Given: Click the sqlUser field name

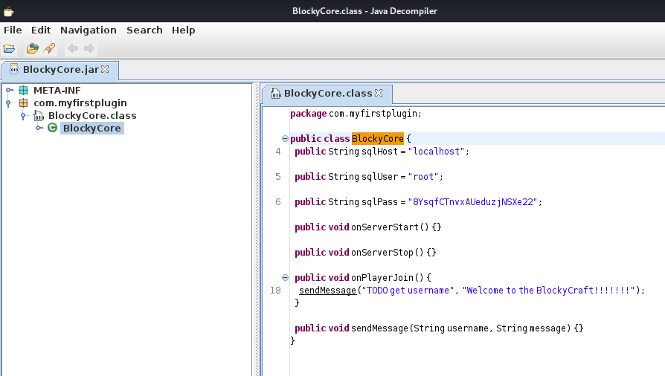Looking at the screenshot, I should click(379, 177).
